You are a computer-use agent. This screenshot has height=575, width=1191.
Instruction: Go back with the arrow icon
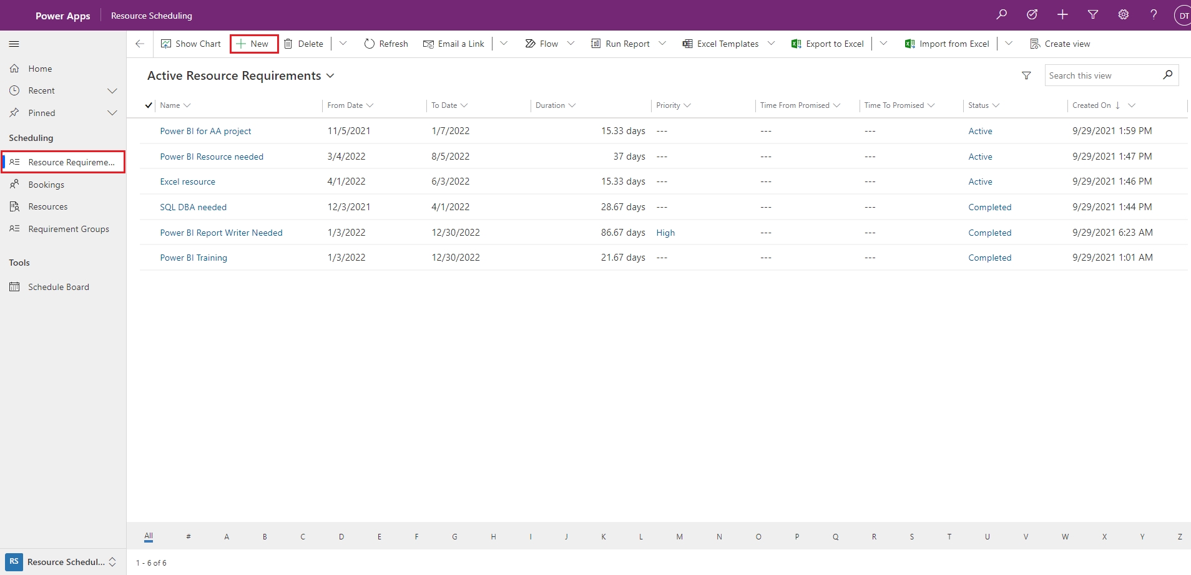point(140,44)
